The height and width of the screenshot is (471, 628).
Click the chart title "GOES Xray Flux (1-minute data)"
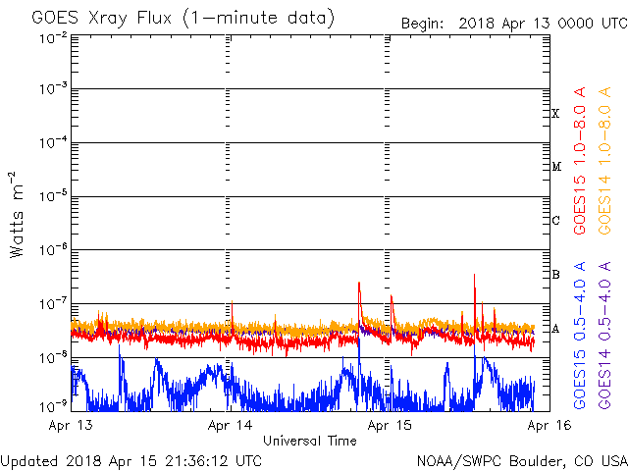pos(183,19)
